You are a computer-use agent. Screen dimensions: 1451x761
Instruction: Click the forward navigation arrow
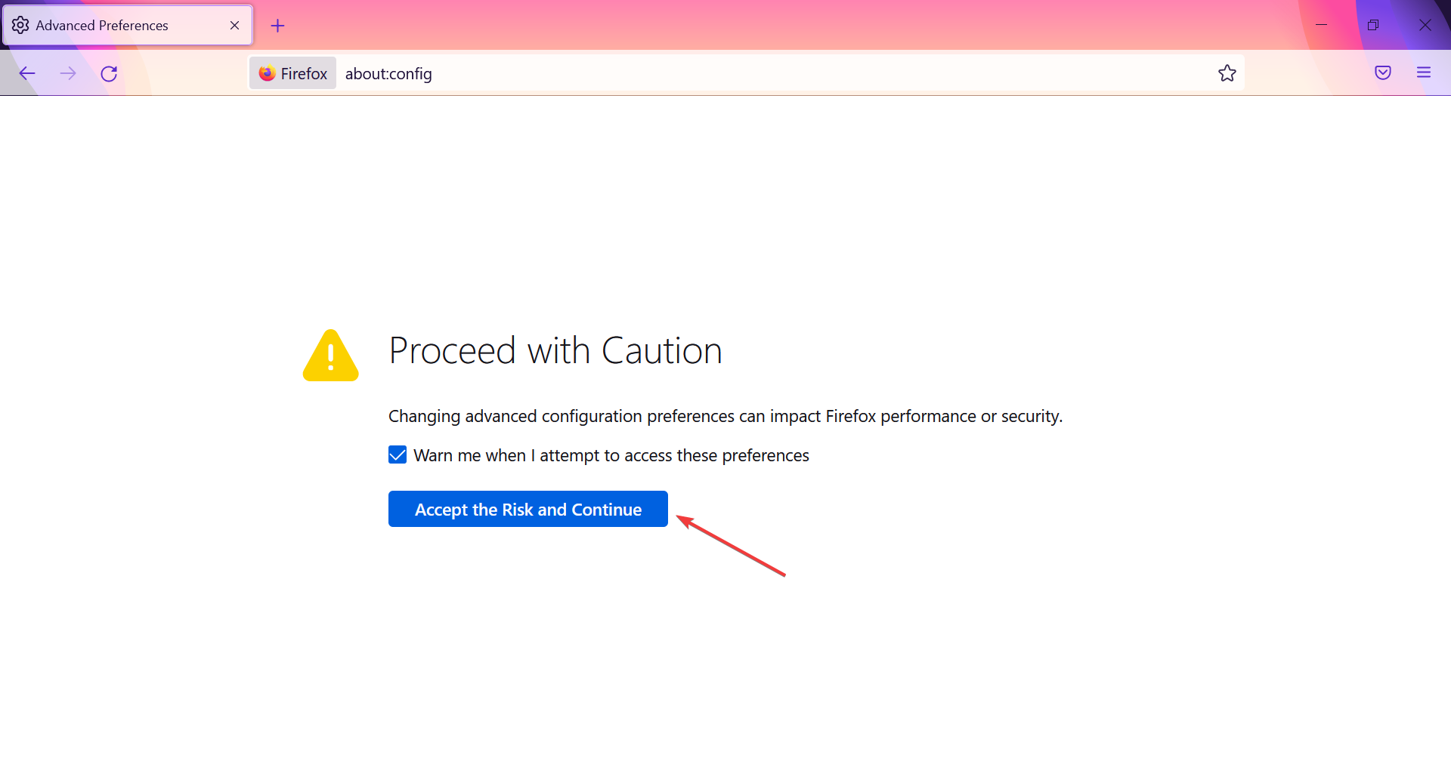click(68, 73)
